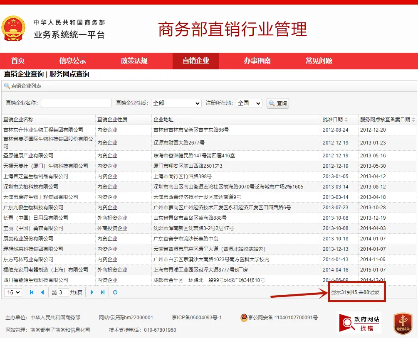Click address 辽源市财富大路2677号

coord(179,143)
